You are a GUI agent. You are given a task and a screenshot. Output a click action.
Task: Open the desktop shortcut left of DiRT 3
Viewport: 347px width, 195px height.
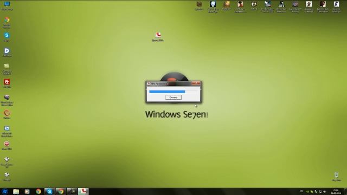tap(240, 7)
